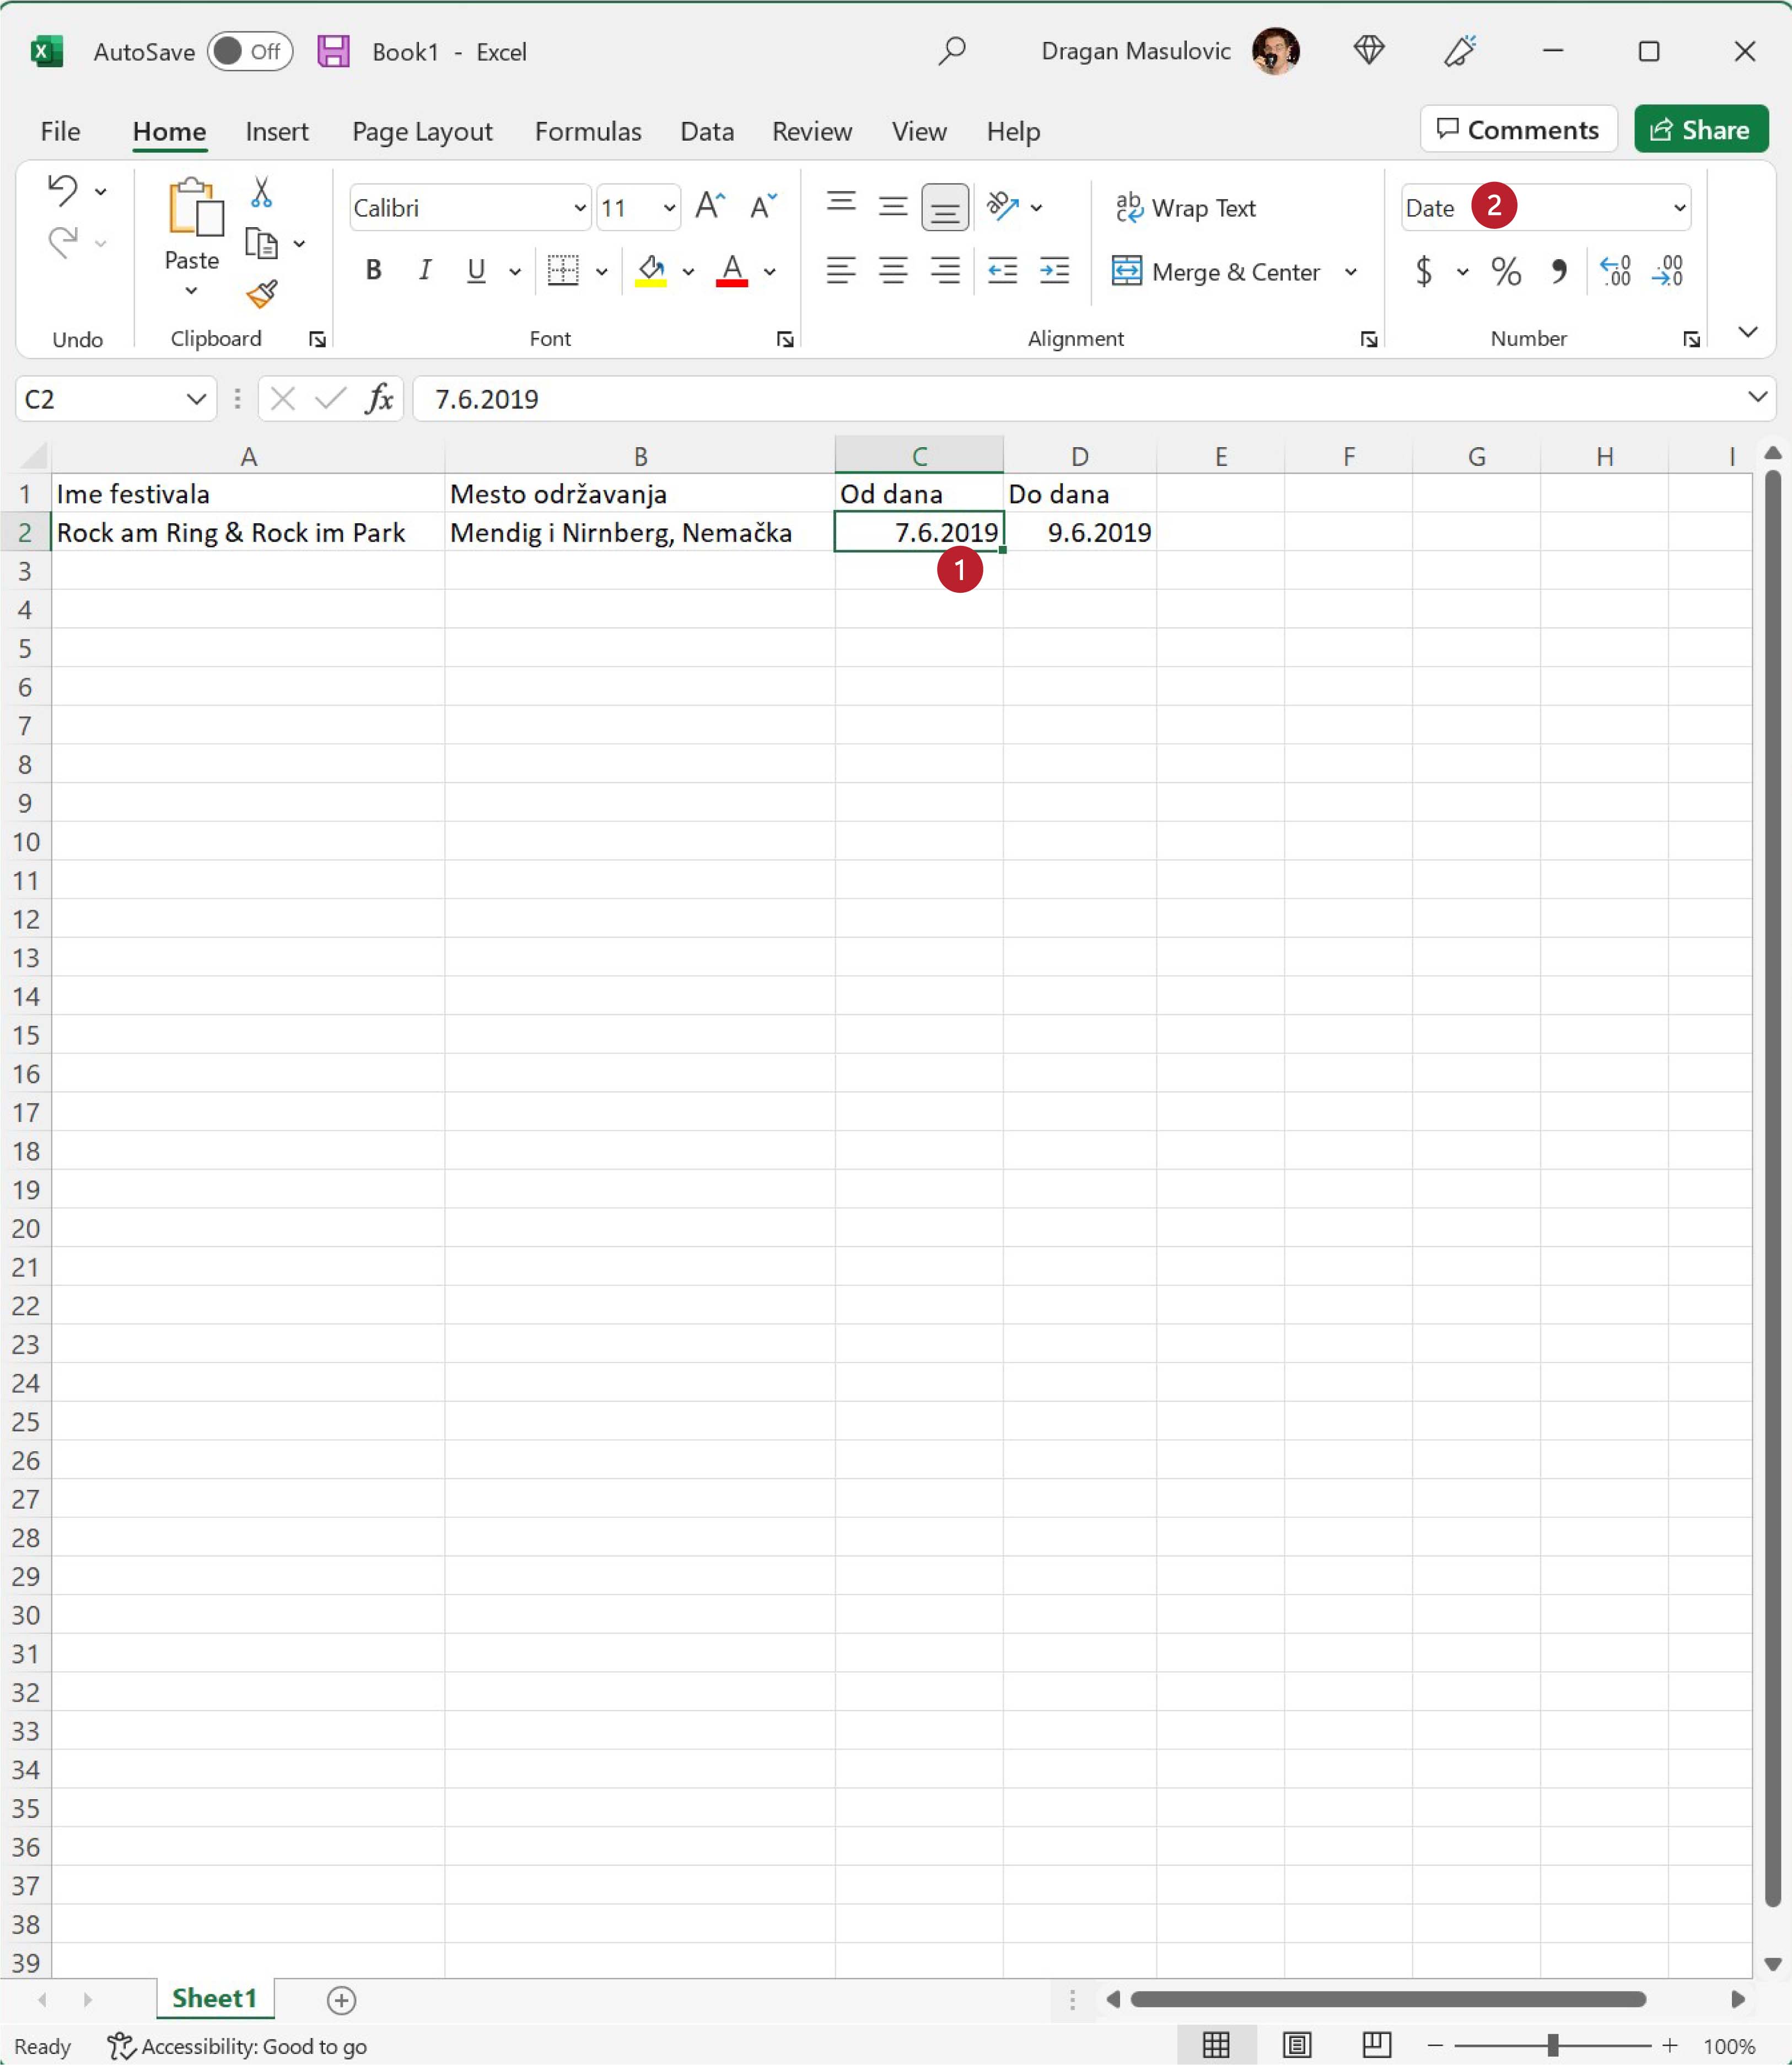Open the Formulas ribbon tab
Image resolution: width=1792 pixels, height=2065 pixels.
[x=587, y=131]
